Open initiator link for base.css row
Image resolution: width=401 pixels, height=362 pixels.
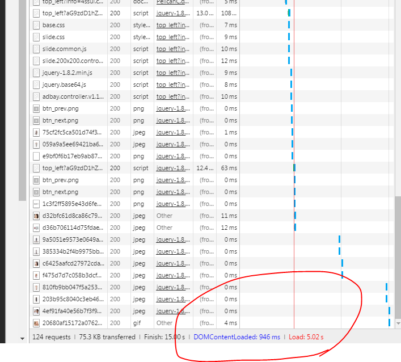click(173, 26)
